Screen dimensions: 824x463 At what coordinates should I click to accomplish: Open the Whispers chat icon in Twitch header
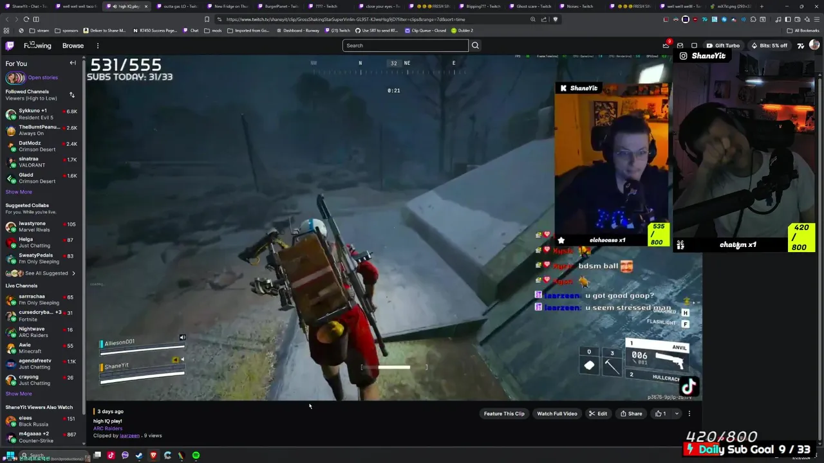[x=694, y=46]
